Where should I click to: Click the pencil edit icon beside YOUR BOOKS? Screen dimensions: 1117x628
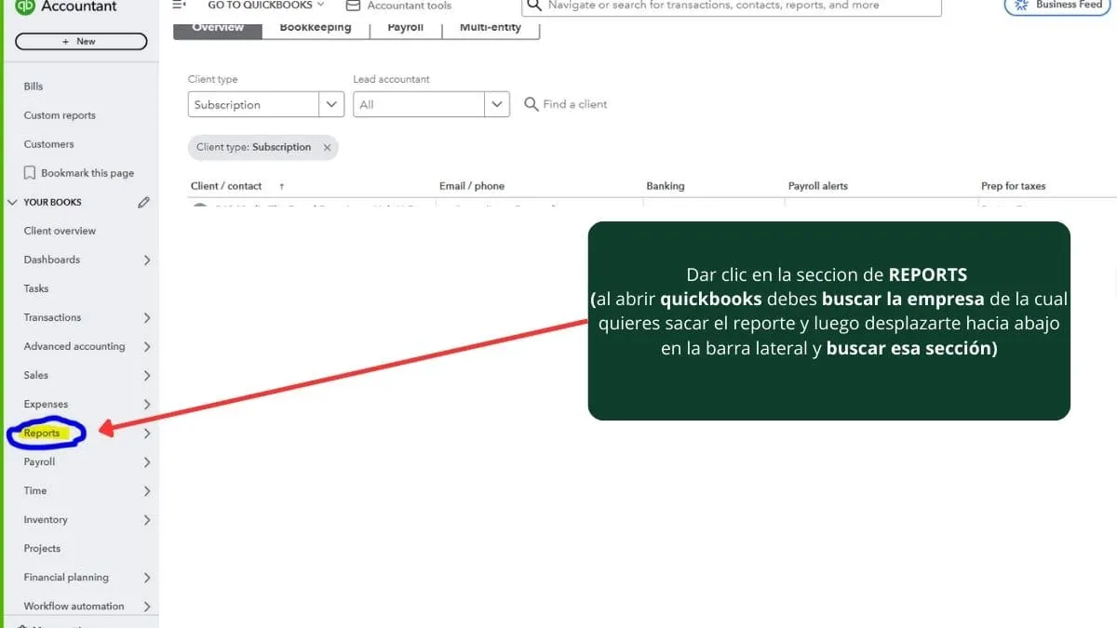[x=143, y=202]
